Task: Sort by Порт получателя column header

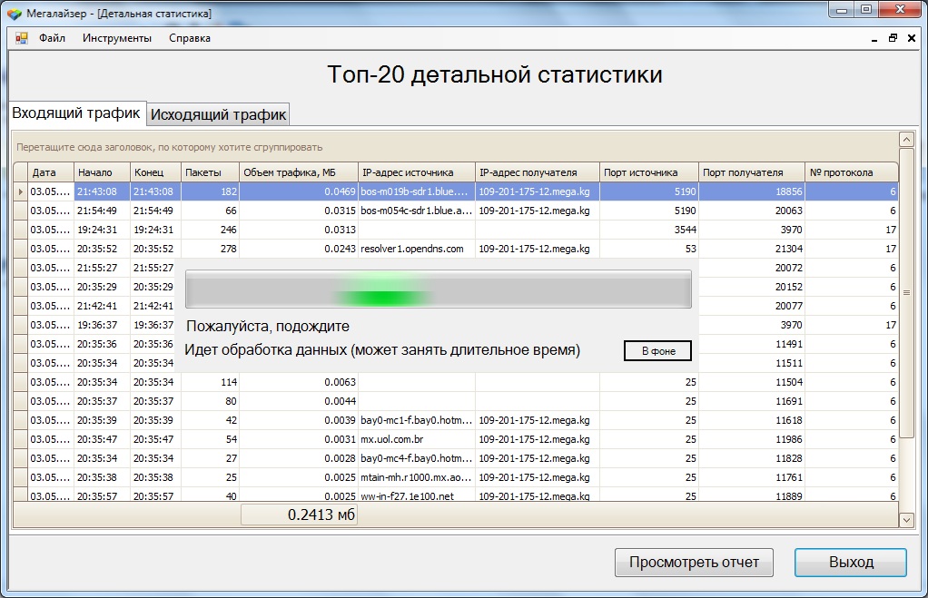Action: (x=752, y=172)
